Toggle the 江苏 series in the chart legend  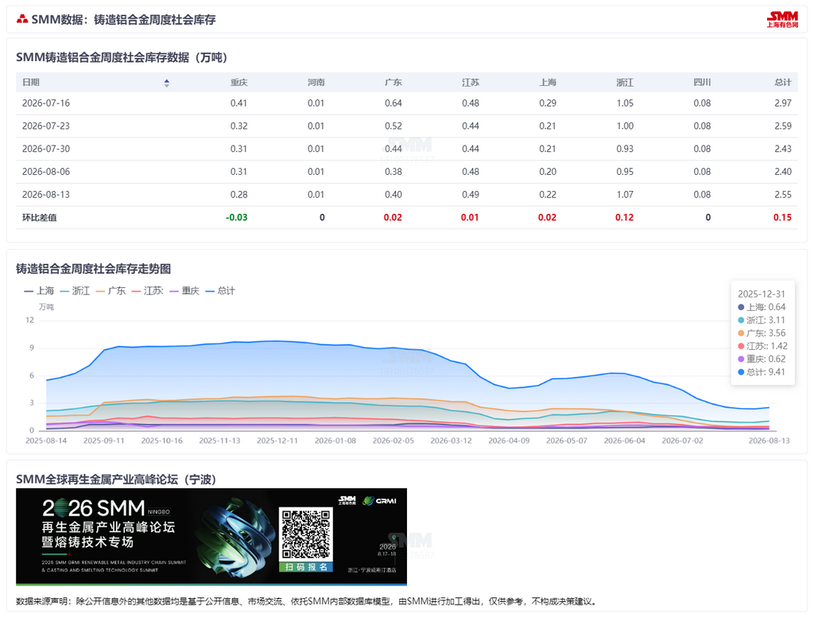147,291
